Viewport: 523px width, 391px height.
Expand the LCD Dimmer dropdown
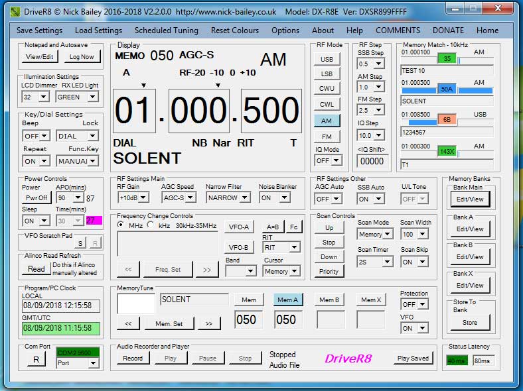(44, 97)
